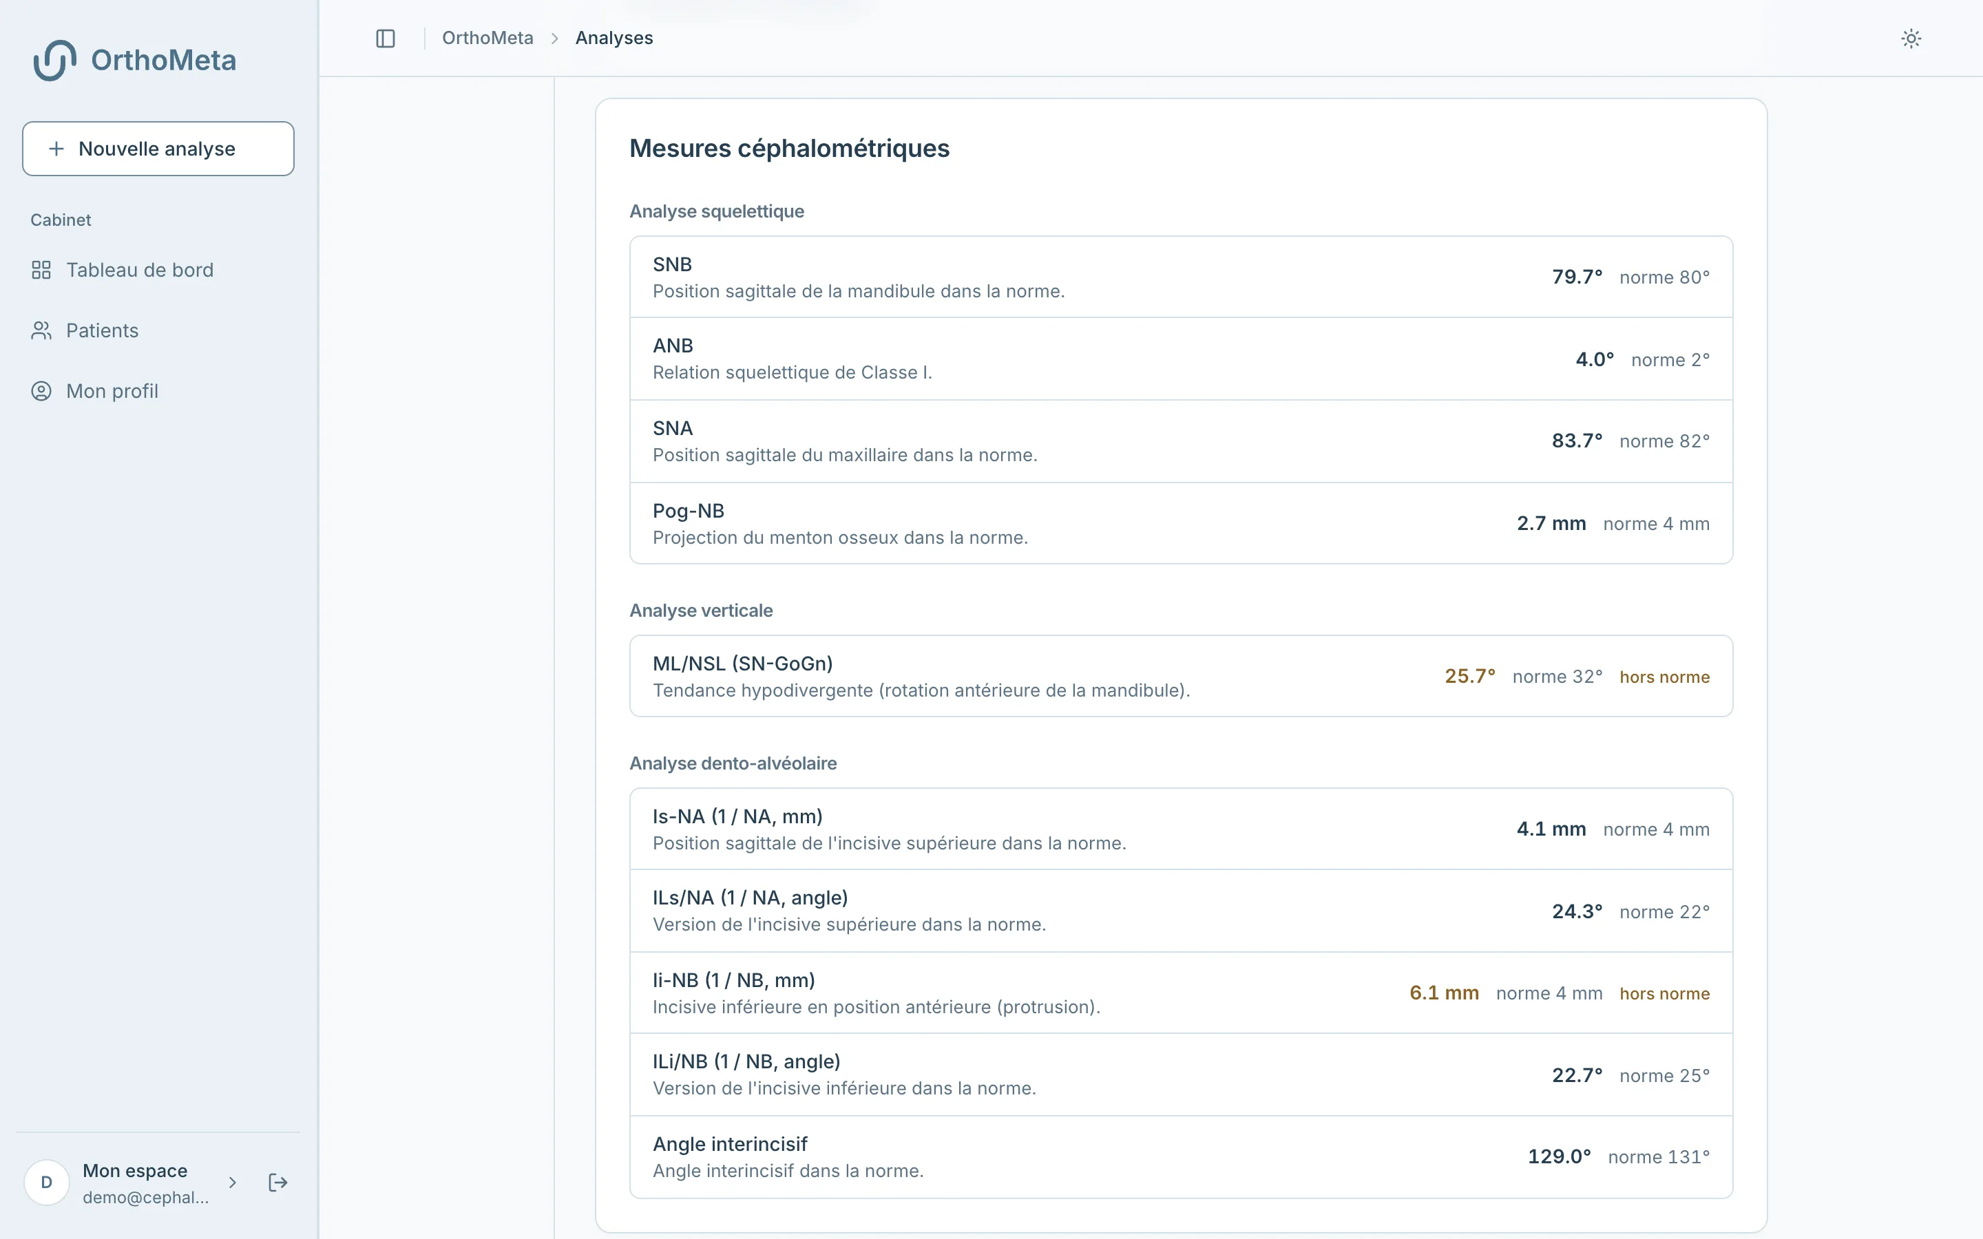The width and height of the screenshot is (1983, 1239).
Task: Click the Ii-NB value 6.1 mm
Action: point(1444,993)
